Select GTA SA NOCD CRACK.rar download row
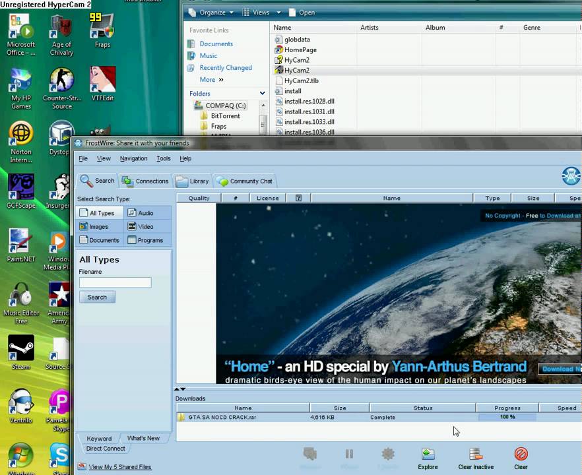582x475 pixels. pyautogui.click(x=379, y=417)
